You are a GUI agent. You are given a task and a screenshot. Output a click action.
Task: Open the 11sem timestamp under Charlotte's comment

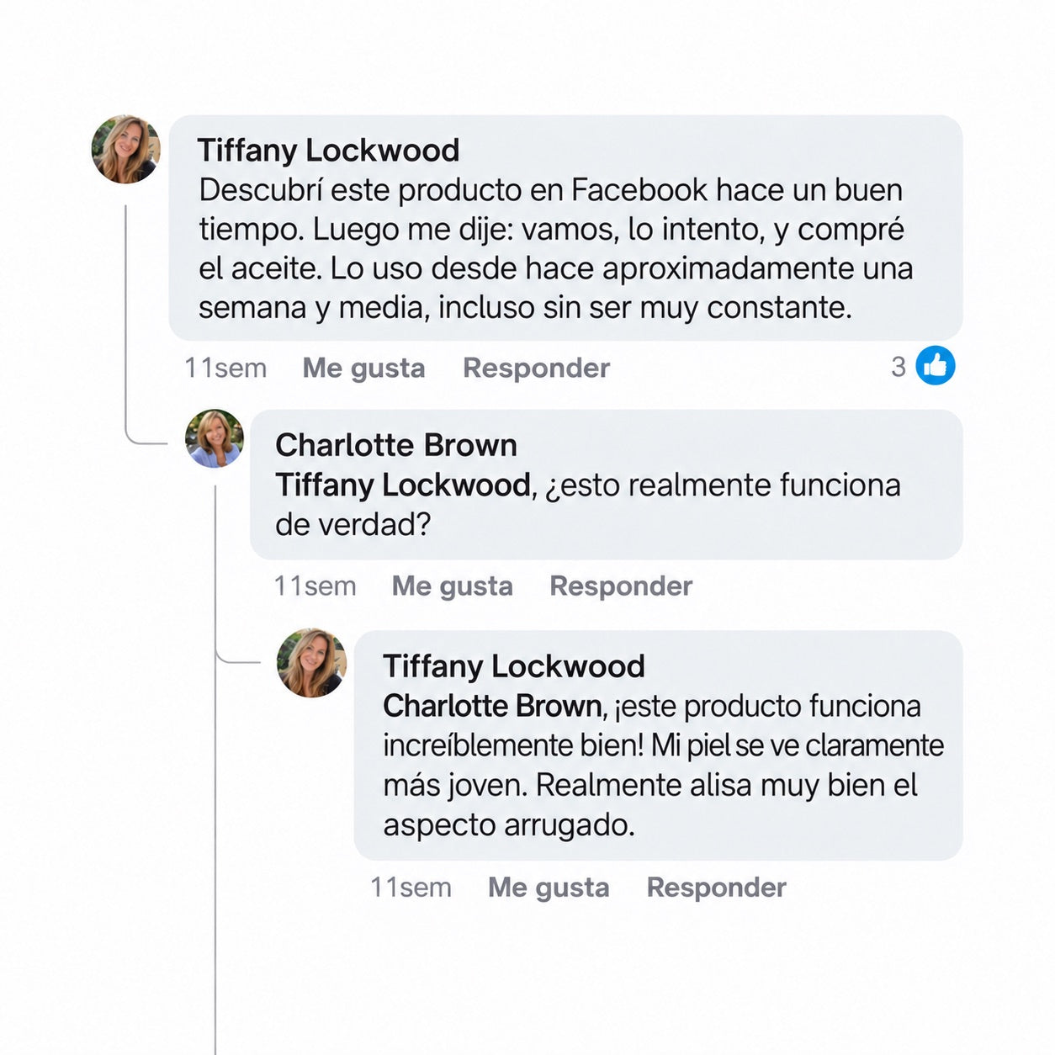point(315,586)
